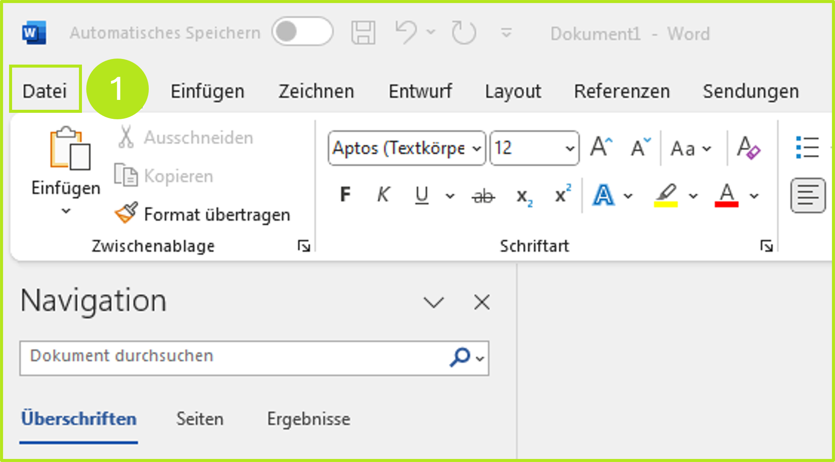Switch to the Referenzen ribbon tab

[622, 91]
